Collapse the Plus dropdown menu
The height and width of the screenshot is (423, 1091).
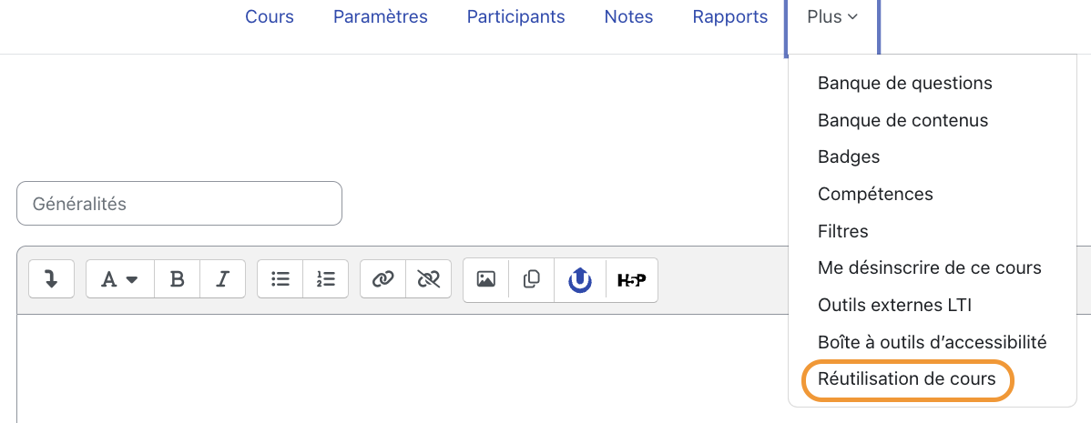coord(832,16)
